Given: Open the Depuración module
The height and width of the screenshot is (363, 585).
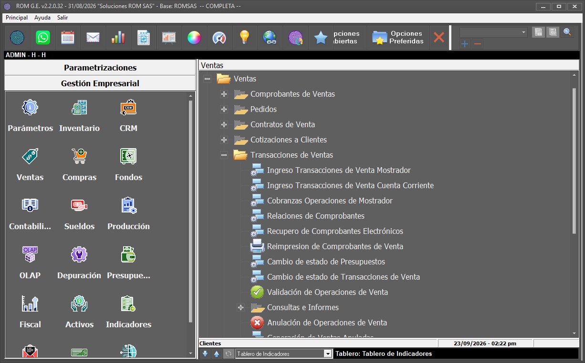Looking at the screenshot, I should (x=79, y=263).
